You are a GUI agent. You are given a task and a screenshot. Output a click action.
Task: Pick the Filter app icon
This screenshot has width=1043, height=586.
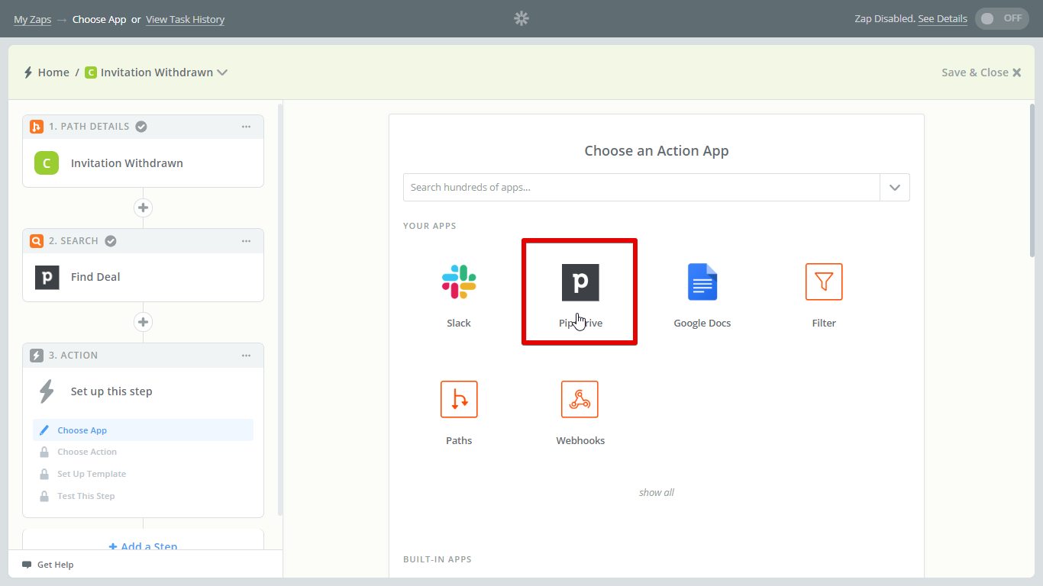824,282
